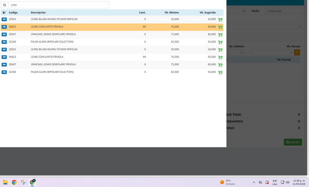This screenshot has height=187, width=309.
Task: Click the search magnifier icon
Action: click(x=5, y=5)
